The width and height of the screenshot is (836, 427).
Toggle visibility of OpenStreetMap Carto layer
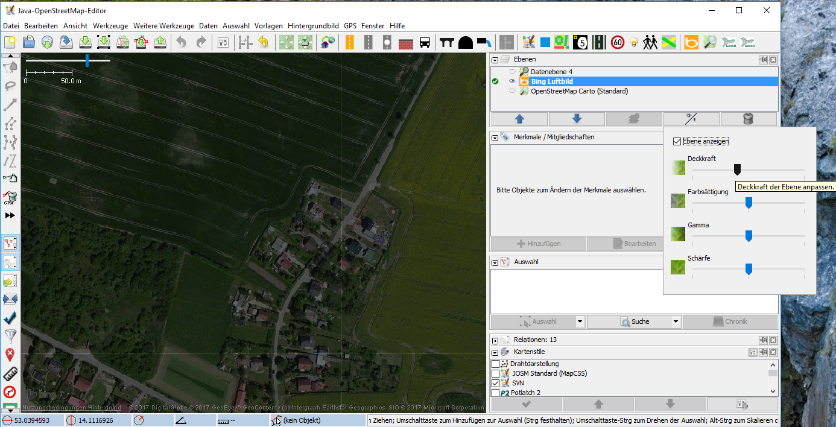(x=512, y=91)
